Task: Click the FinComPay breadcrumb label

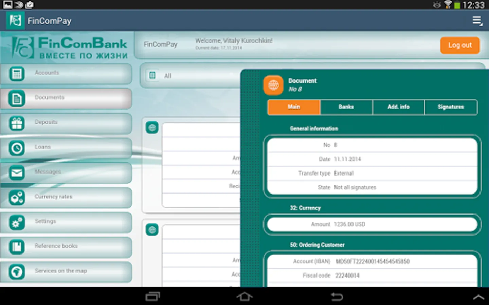Action: 161,44
